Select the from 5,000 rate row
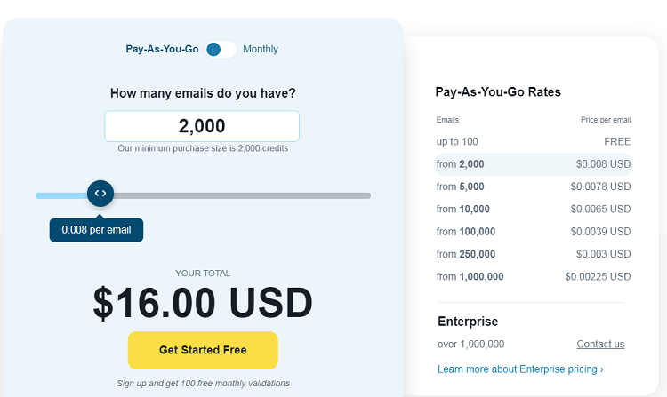 (534, 187)
